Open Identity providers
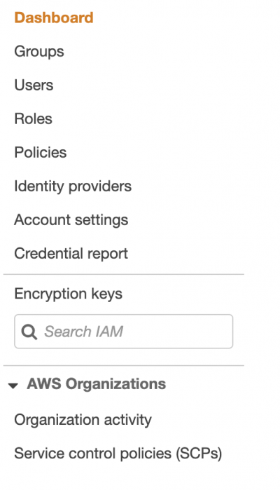This screenshot has width=280, height=490. [73, 186]
